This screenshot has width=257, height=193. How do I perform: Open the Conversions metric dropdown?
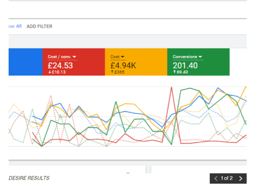point(187,57)
